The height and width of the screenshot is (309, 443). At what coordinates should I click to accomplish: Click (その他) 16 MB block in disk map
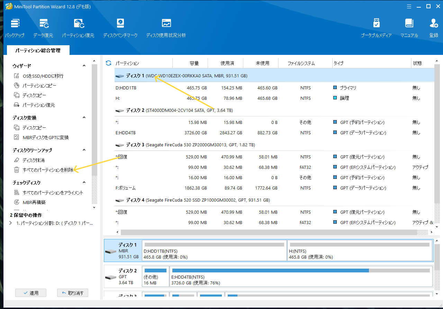(155, 277)
